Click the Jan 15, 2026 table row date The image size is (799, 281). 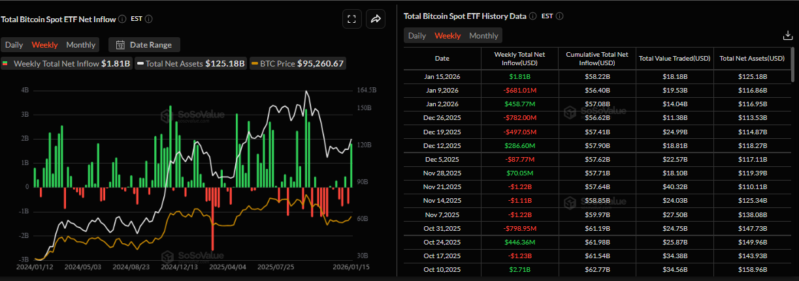[x=442, y=77]
